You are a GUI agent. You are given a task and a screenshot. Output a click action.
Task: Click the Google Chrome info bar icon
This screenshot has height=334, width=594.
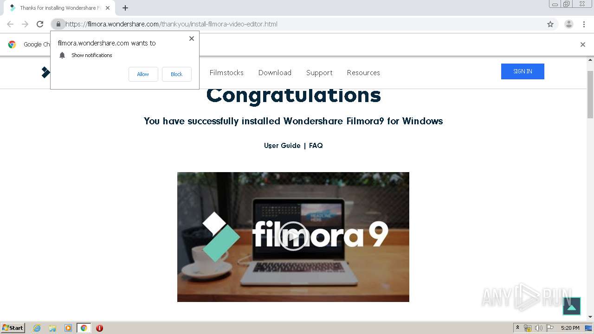click(x=12, y=45)
